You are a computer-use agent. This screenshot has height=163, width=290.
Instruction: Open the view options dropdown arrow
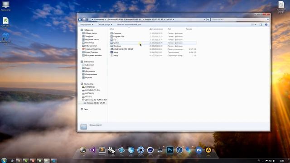coord(256,24)
